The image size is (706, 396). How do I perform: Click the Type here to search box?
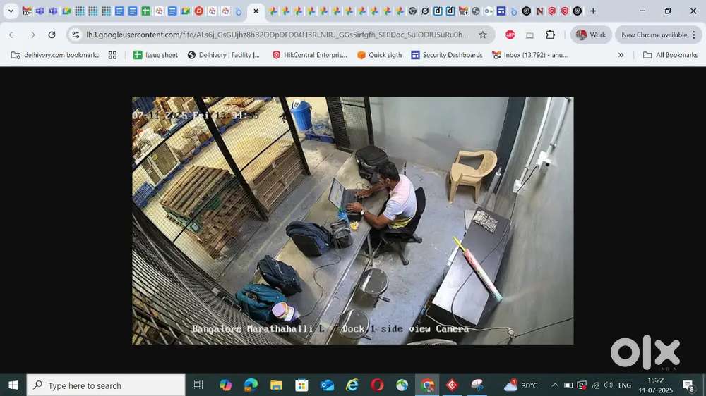point(106,385)
